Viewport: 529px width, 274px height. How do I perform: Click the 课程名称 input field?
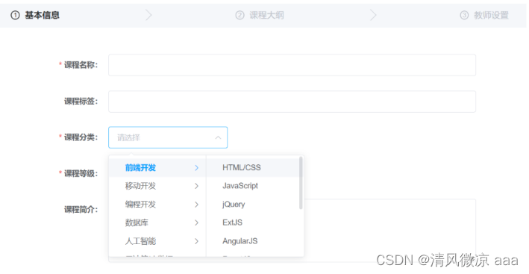click(292, 65)
